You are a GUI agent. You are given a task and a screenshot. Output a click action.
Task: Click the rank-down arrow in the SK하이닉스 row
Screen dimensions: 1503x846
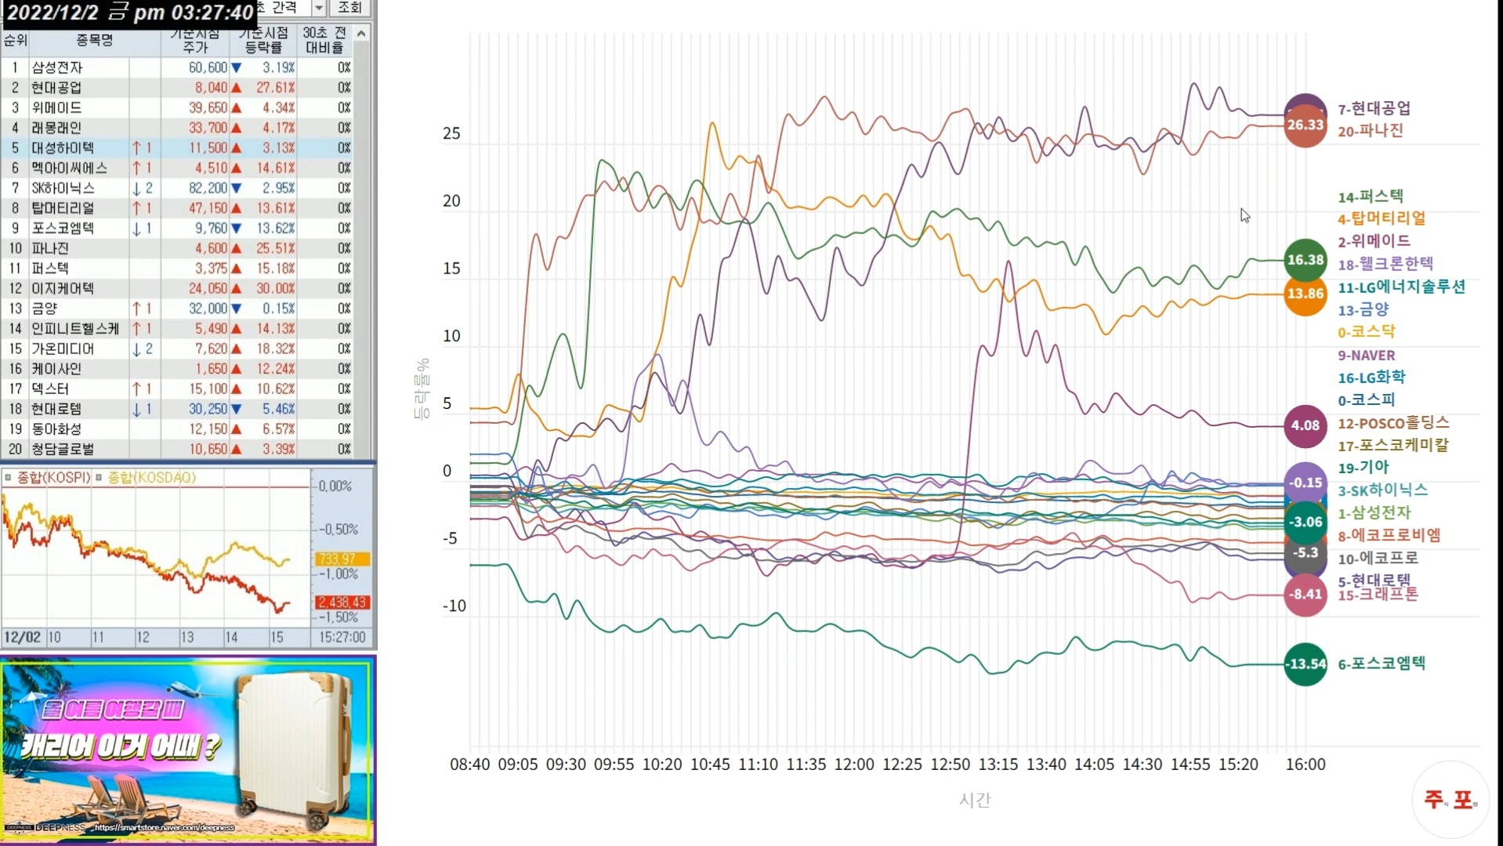click(x=137, y=188)
